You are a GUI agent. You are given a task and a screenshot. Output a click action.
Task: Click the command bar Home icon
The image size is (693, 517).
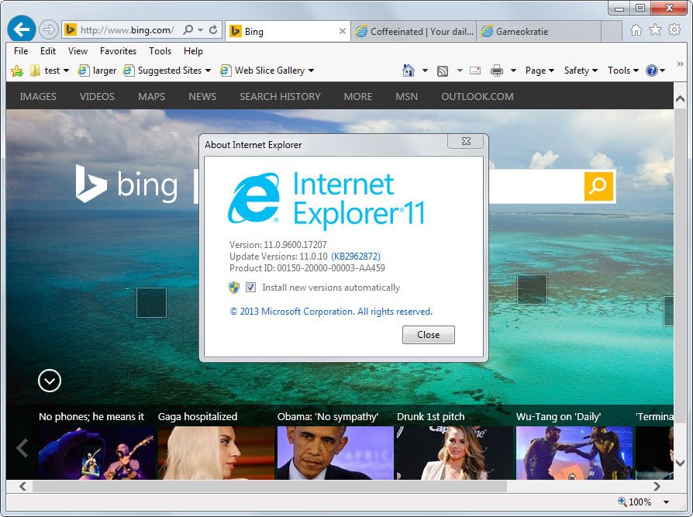pos(409,71)
